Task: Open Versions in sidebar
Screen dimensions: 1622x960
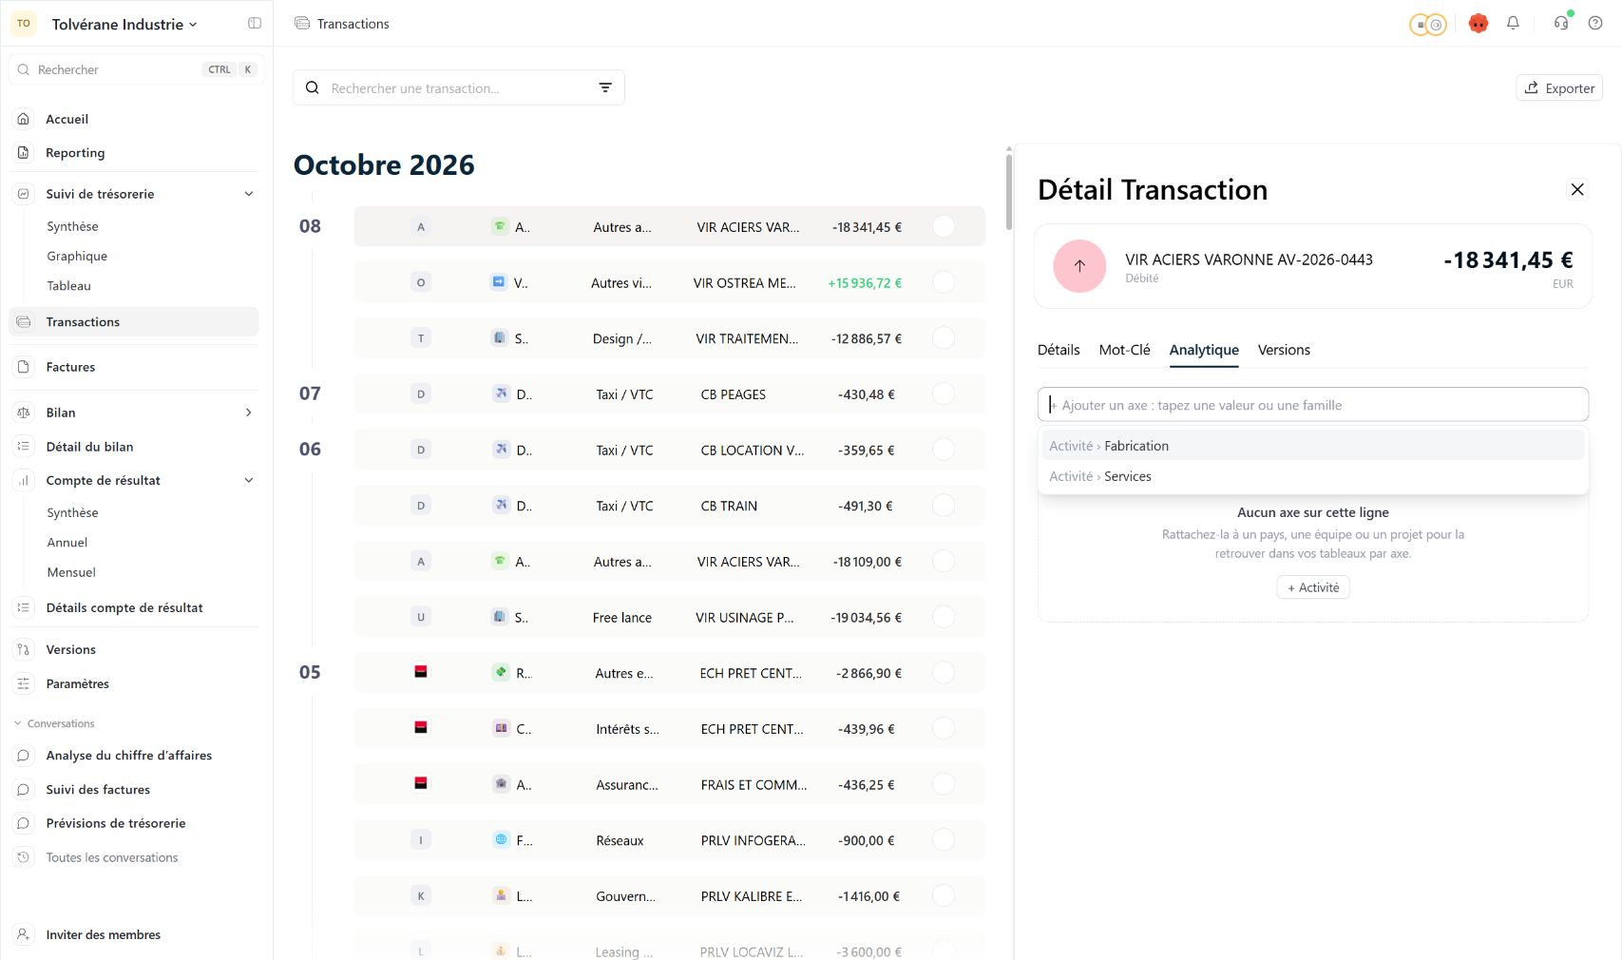Action: (134, 650)
